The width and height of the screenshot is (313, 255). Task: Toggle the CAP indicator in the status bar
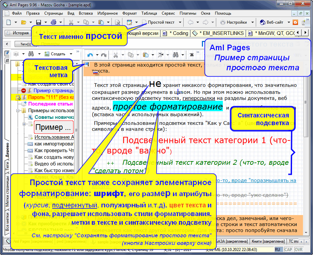pos(288,249)
